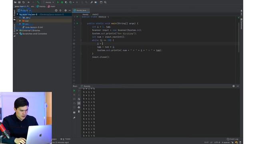The image size is (256, 144).
Task: Click the editor vertical scrollbar
Action: pyautogui.click(x=239, y=37)
